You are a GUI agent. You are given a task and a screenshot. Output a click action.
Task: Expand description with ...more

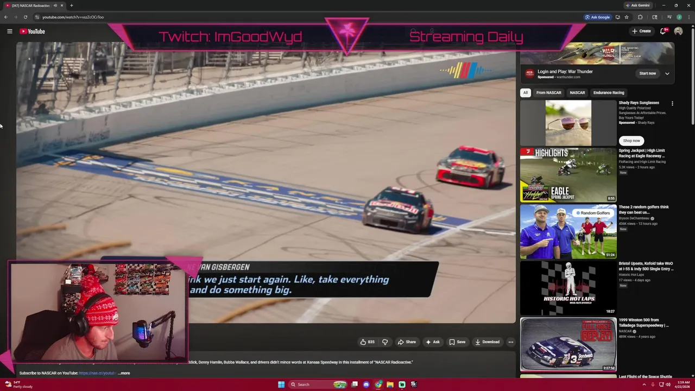coord(124,373)
